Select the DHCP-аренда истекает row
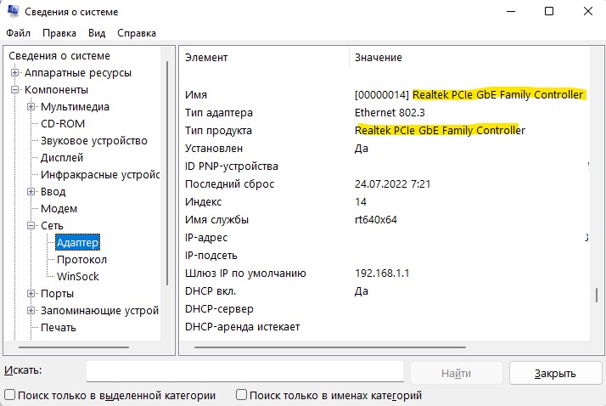This screenshot has width=606, height=406. (384, 326)
